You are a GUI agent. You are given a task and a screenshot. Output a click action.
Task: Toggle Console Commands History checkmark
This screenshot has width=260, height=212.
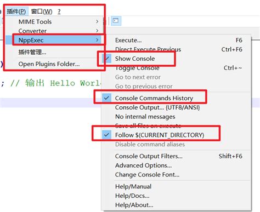tap(177, 98)
